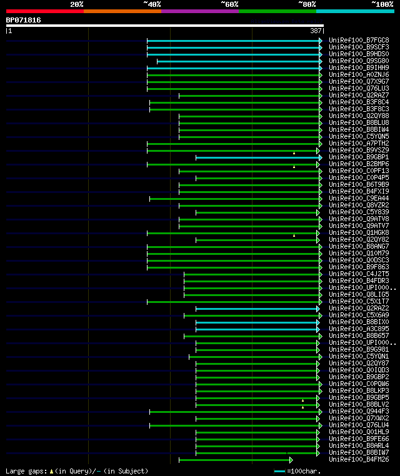Viewport: 400px width, 476px height.
Task: Select label UniRef100_C5Y839
Action: [x=359, y=212]
